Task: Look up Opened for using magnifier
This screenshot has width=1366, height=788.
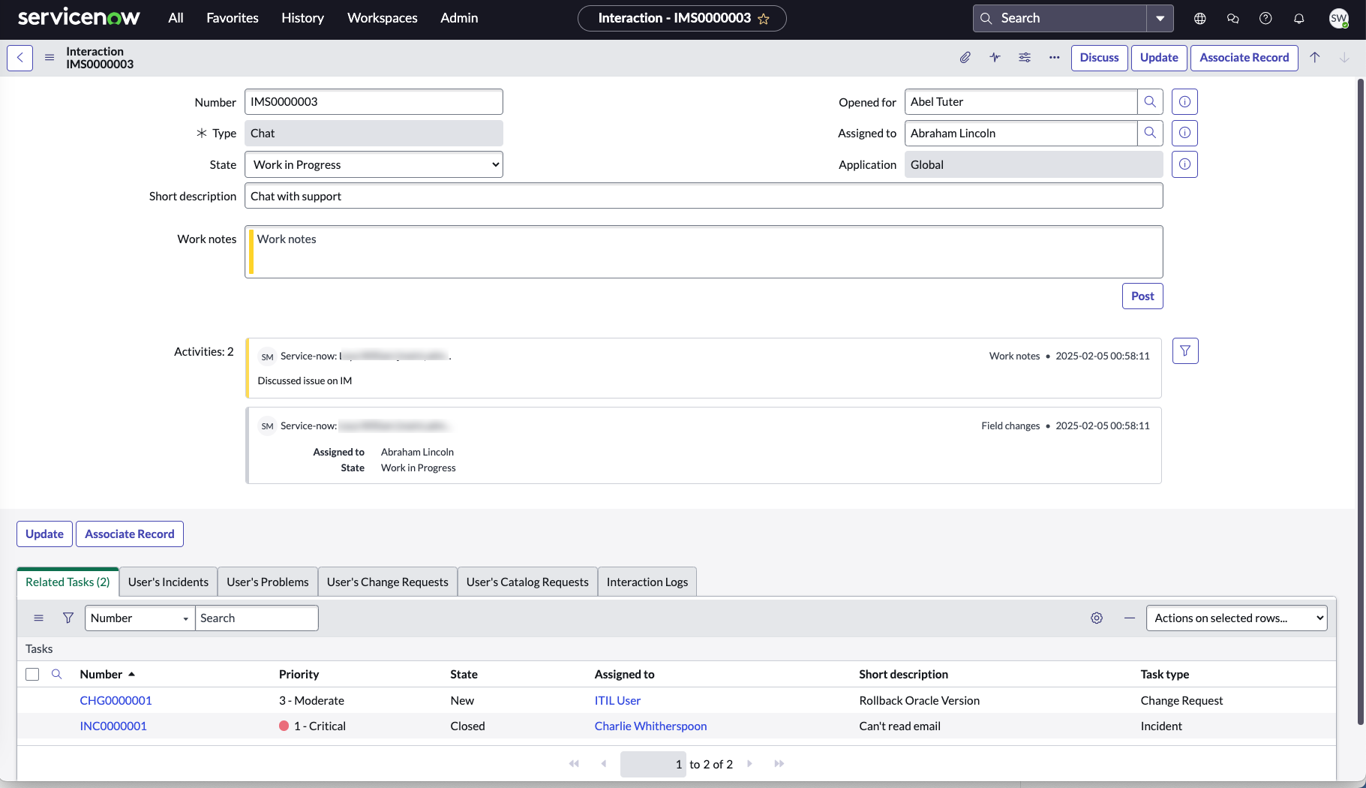Action: coord(1150,102)
